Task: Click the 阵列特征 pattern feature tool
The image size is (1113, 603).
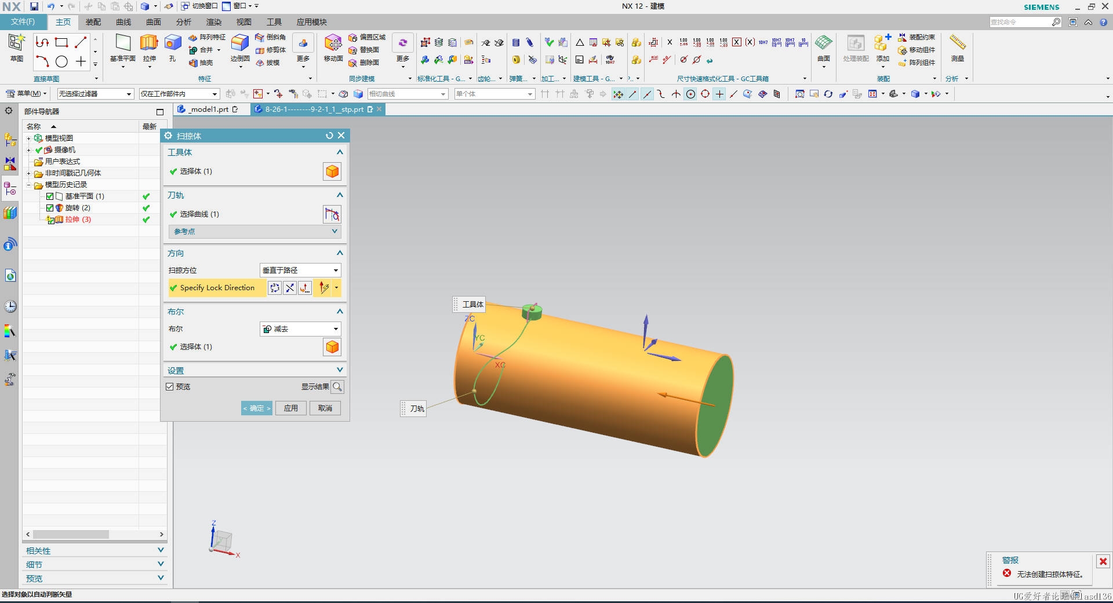Action: tap(207, 37)
